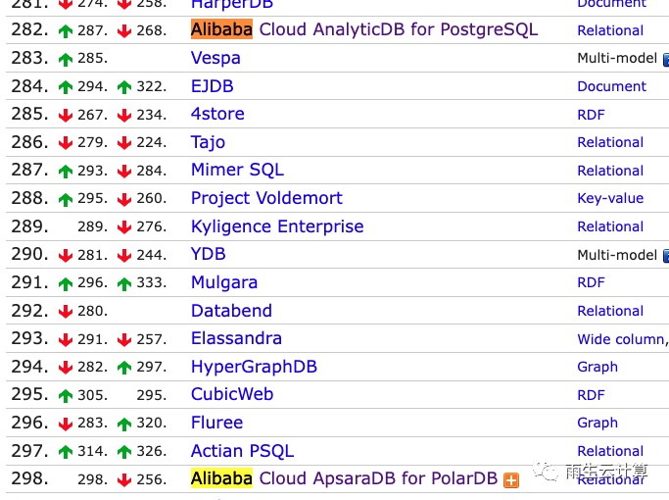The image size is (669, 500).
Task: Click the green up arrow in rank 282 row before 287
Action: click(x=66, y=31)
